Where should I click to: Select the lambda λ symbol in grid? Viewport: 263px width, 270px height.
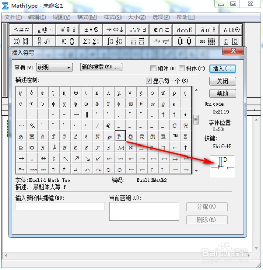(108, 93)
